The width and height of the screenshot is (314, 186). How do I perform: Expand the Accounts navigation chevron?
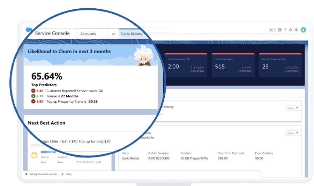(113, 34)
